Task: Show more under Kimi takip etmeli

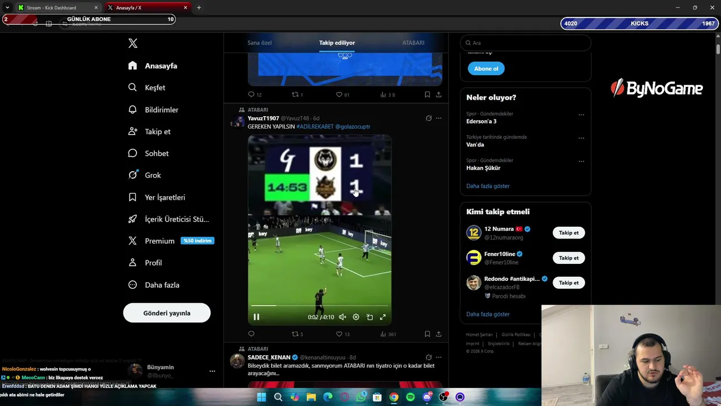Action: click(488, 314)
